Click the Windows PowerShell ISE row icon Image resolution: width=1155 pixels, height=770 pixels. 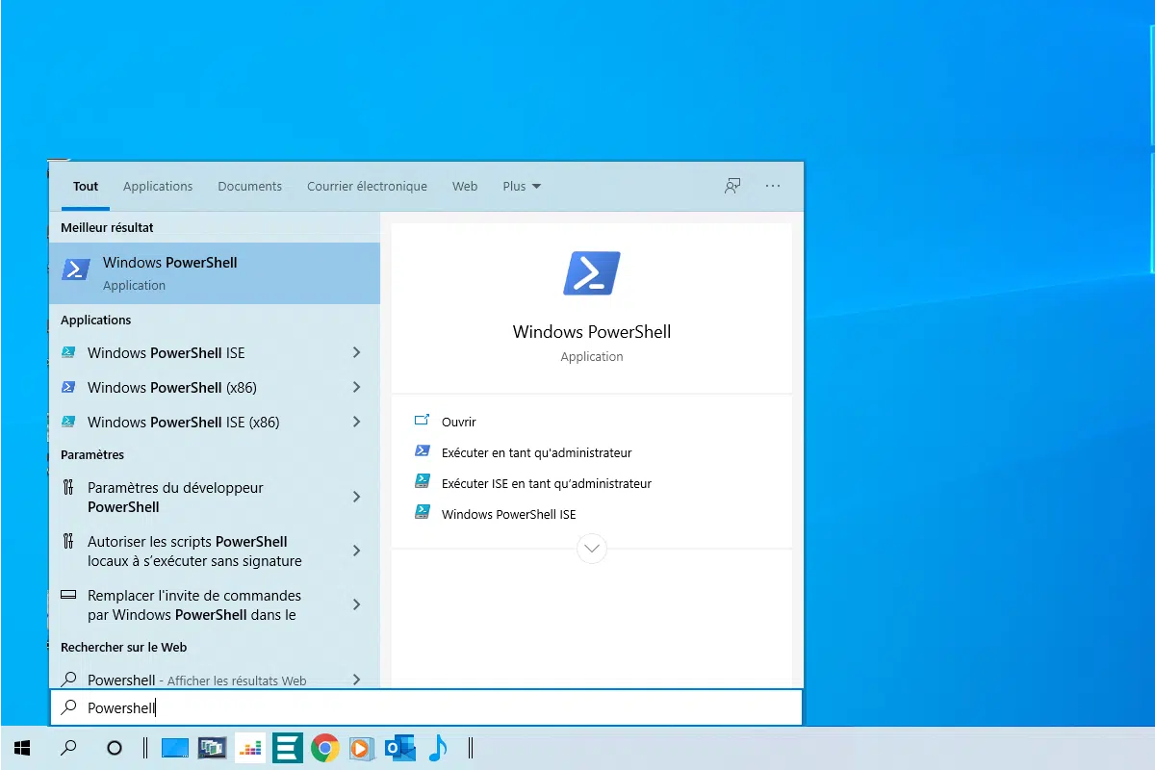68,352
